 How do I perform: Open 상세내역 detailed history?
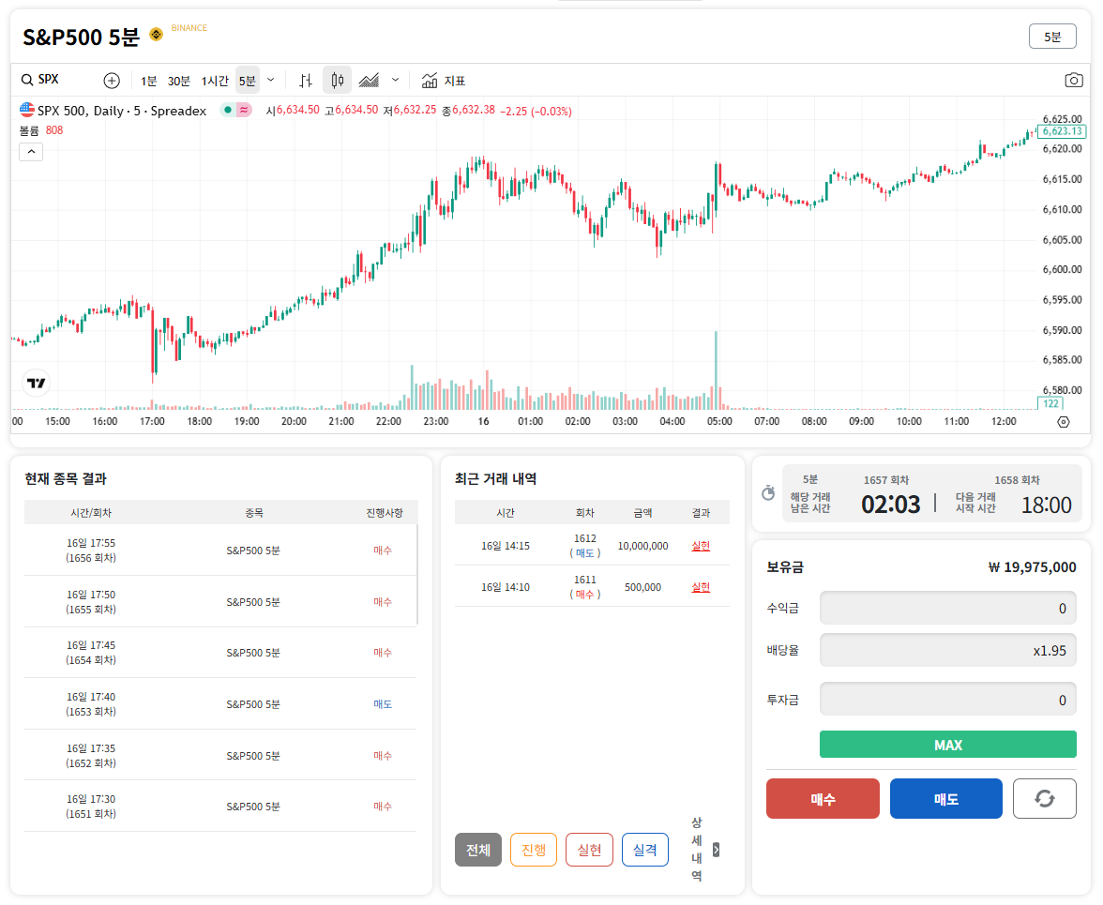pyautogui.click(x=696, y=850)
